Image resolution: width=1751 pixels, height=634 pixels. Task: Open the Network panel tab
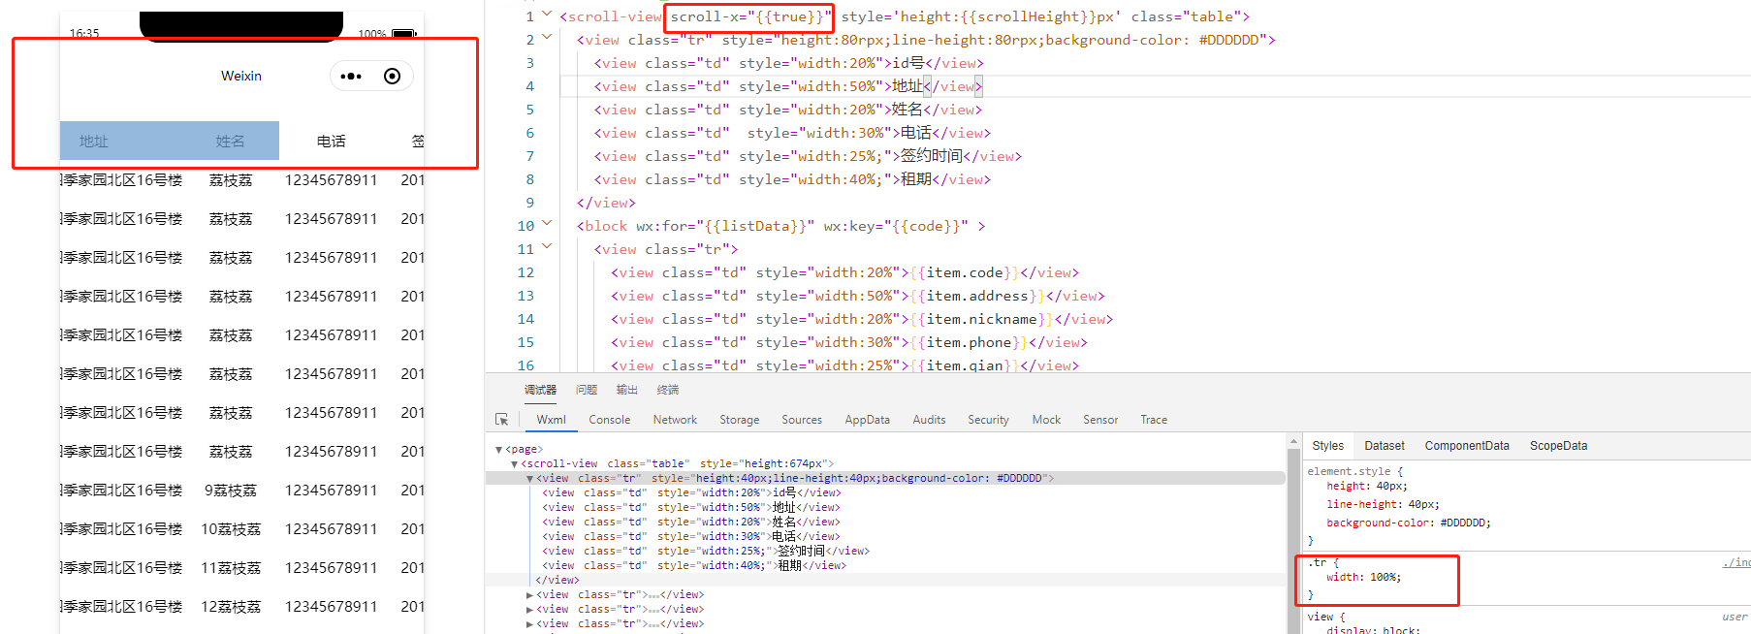pos(675,420)
